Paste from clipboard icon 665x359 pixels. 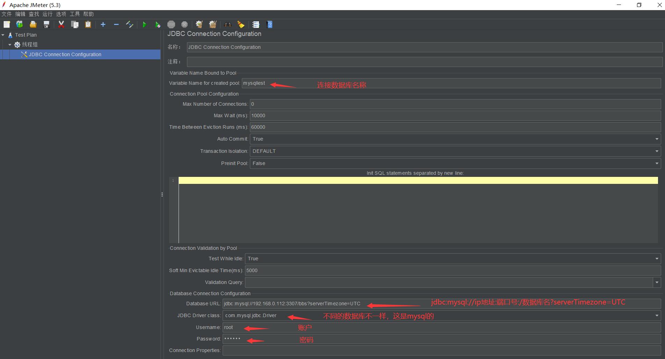[88, 24]
